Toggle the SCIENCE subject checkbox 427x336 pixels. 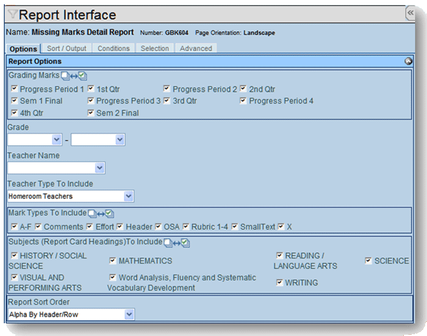tap(368, 260)
